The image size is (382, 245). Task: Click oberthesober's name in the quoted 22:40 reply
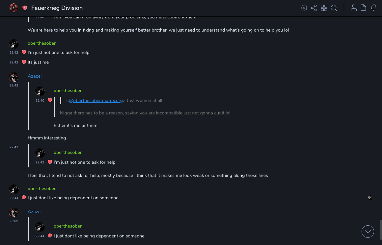point(68,90)
